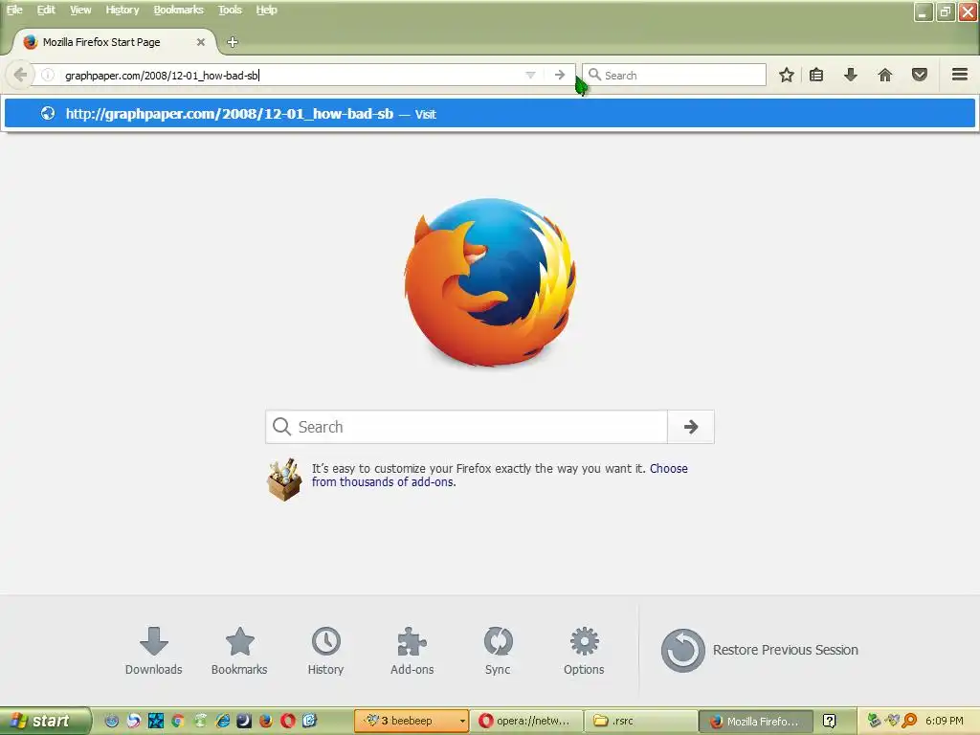This screenshot has height=735, width=980.
Task: Click the magnifier icon in system tray
Action: pos(909,721)
